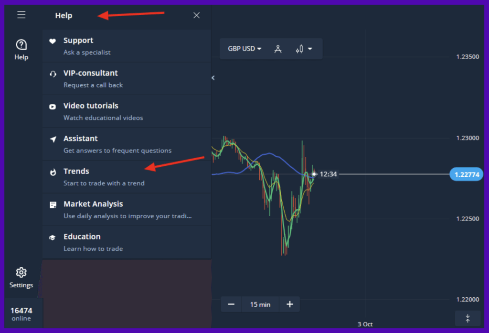489x333 pixels.
Task: Click the 1.23000 price axis label
Action: tap(468, 138)
